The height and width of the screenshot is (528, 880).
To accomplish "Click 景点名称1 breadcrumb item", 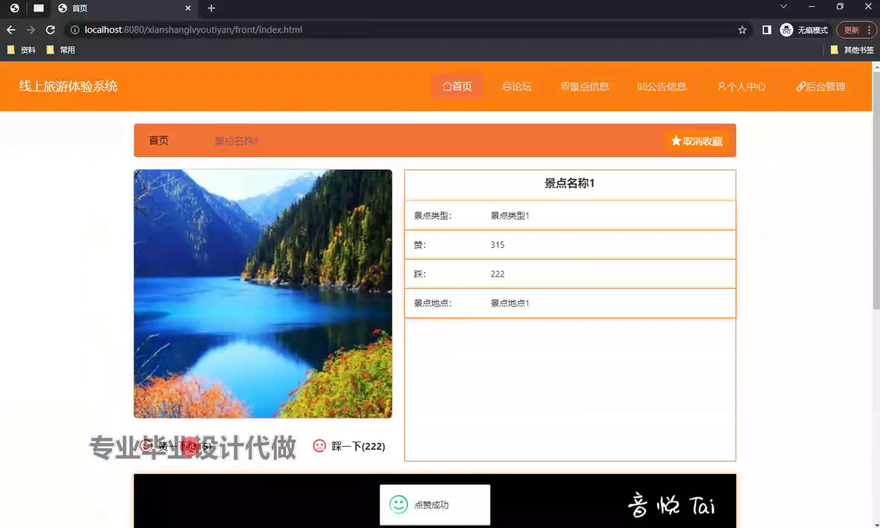I will (x=236, y=141).
